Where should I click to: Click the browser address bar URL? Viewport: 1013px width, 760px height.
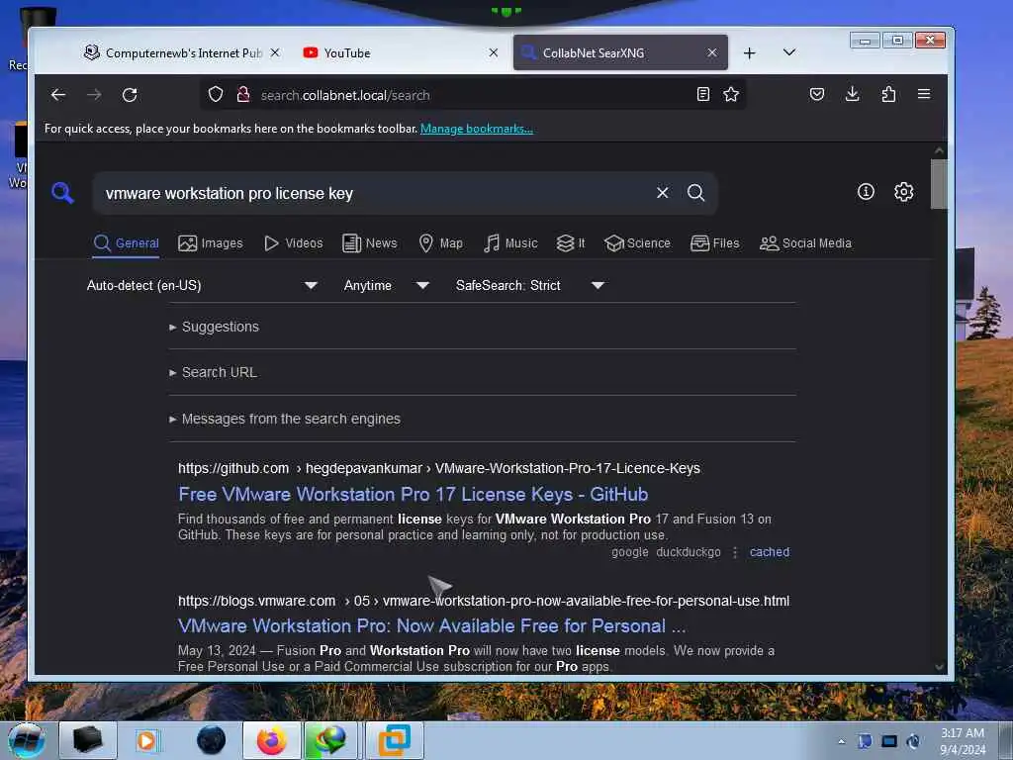345,96
